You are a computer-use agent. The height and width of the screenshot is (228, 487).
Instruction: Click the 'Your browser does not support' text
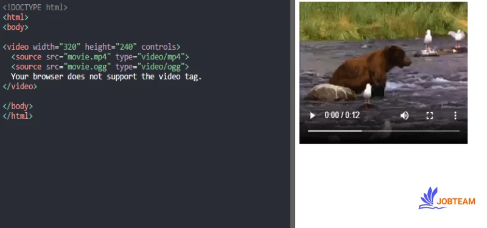(x=107, y=76)
